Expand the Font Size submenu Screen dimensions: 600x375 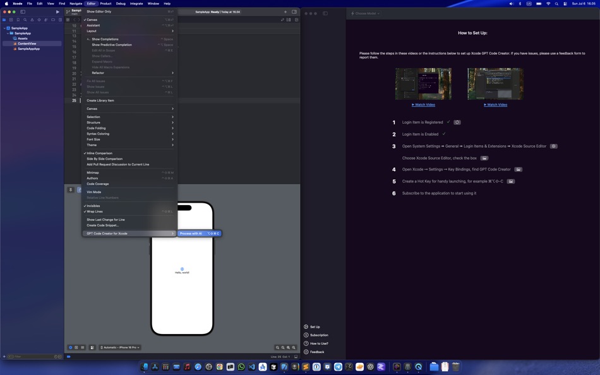pyautogui.click(x=129, y=140)
